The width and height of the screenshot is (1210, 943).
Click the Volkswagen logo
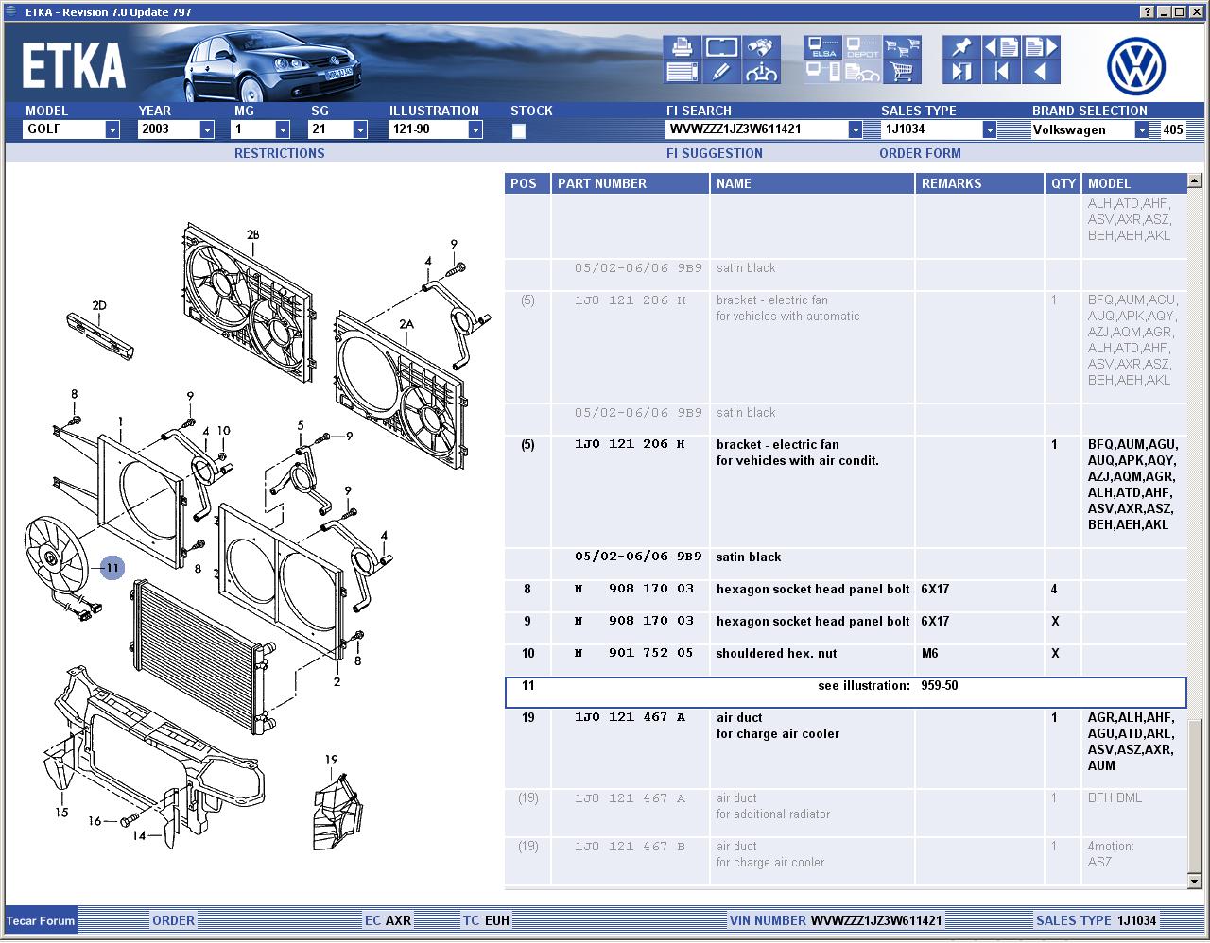[1136, 66]
